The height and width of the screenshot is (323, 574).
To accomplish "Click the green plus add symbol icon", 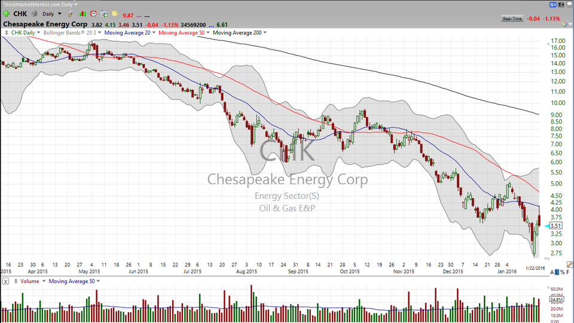I will coord(6,14).
